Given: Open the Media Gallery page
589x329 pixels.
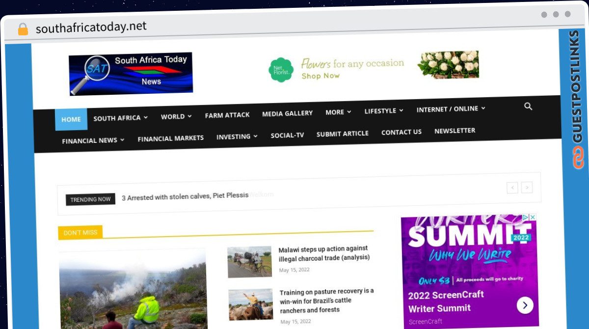Looking at the screenshot, I should 287,113.
